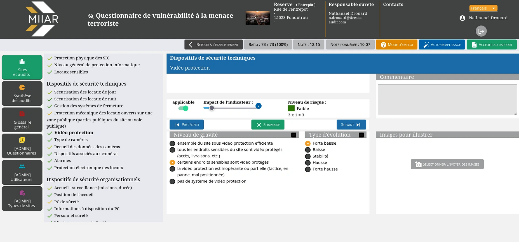This screenshot has height=242, width=519.
Task: Click the pie chart icon in Synthèse des audits
Action: tap(22, 87)
